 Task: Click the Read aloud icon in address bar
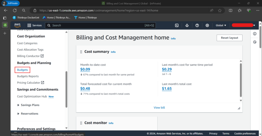point(212,11)
